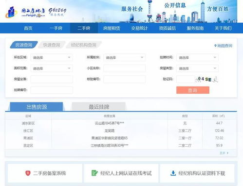The image size is (243, 186).
Task: Open the 交易统计 navigation item
Action: (139, 28)
